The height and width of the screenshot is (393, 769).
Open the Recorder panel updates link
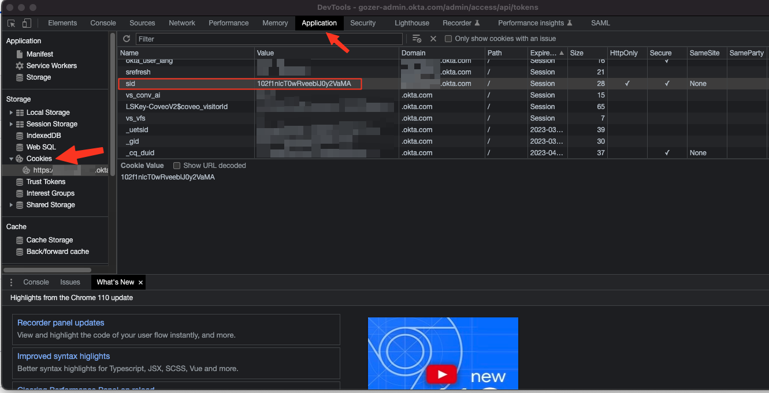pos(61,323)
